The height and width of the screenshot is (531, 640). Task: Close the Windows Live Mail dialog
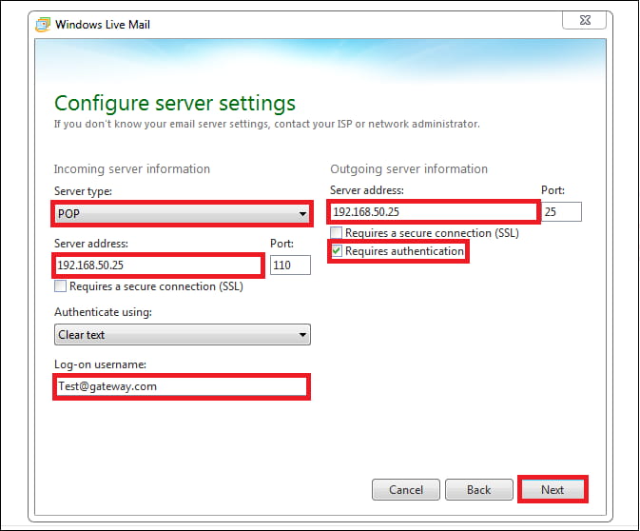(x=585, y=20)
